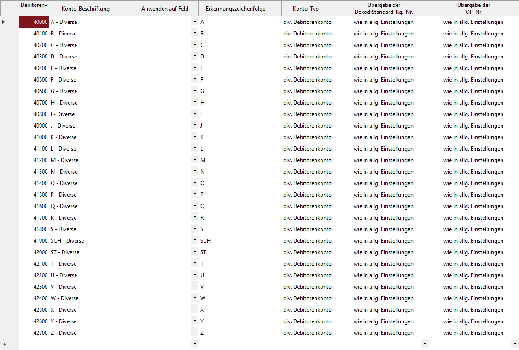Viewport: 519px width, 350px height.
Task: Click the Übergabe der DekodiStandard-Rg.-Nr. header
Action: pyautogui.click(x=385, y=8)
